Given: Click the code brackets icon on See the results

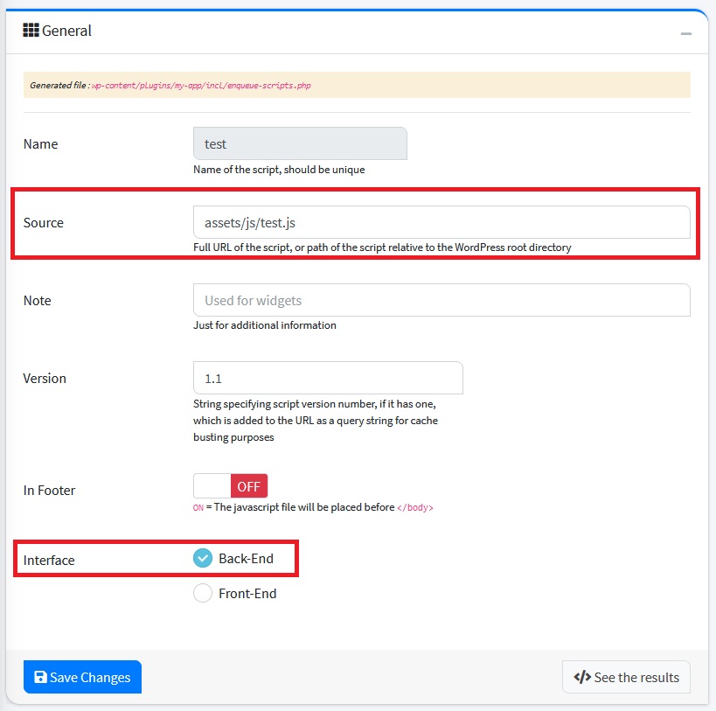Looking at the screenshot, I should 581,677.
